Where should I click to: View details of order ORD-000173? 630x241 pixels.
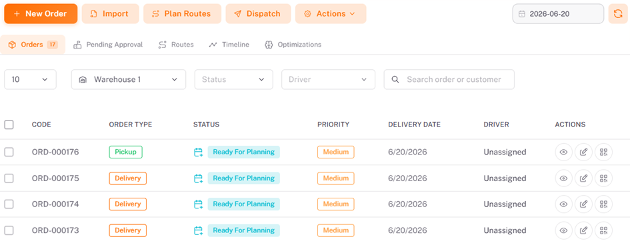[564, 230]
